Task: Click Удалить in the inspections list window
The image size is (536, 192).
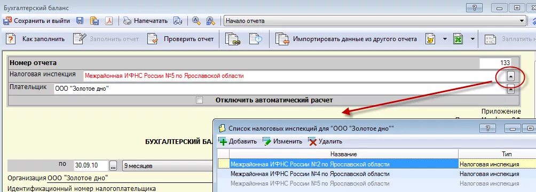Action: 330,141
